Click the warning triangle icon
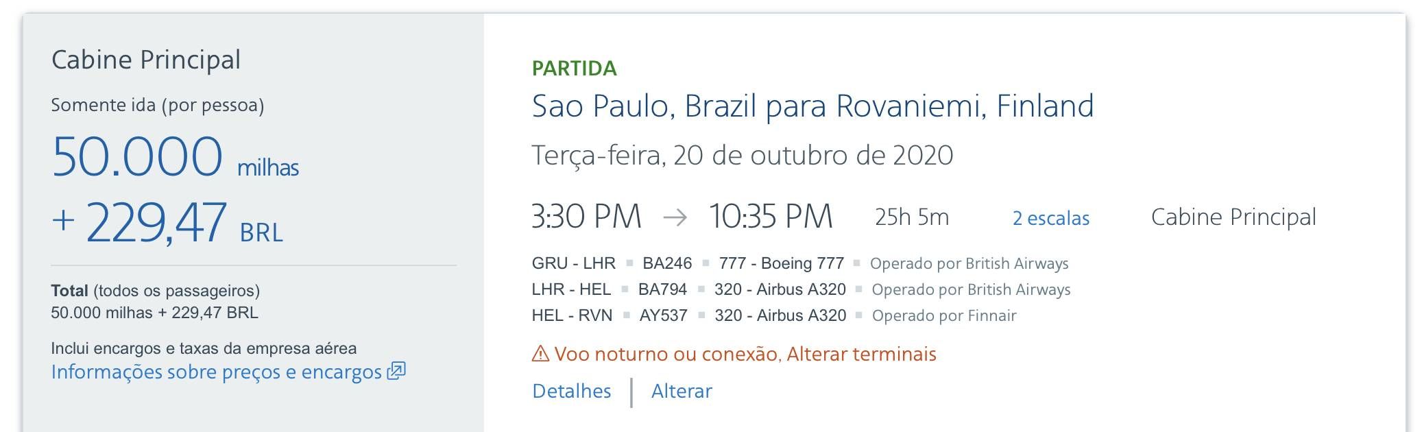Viewport: 1422px width, 432px height. click(541, 354)
